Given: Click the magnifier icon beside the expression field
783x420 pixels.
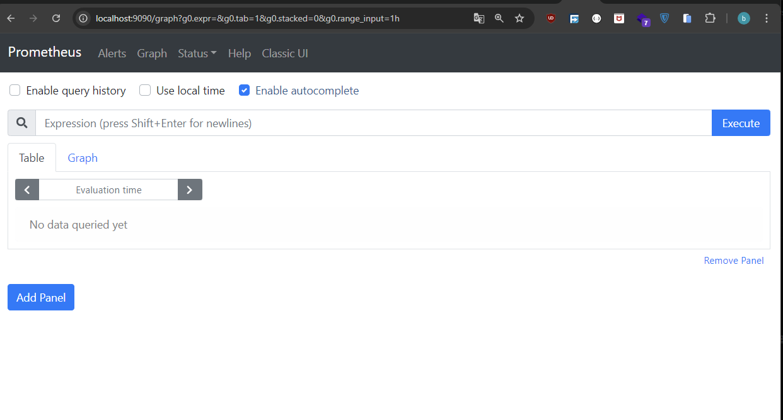Looking at the screenshot, I should (21, 123).
